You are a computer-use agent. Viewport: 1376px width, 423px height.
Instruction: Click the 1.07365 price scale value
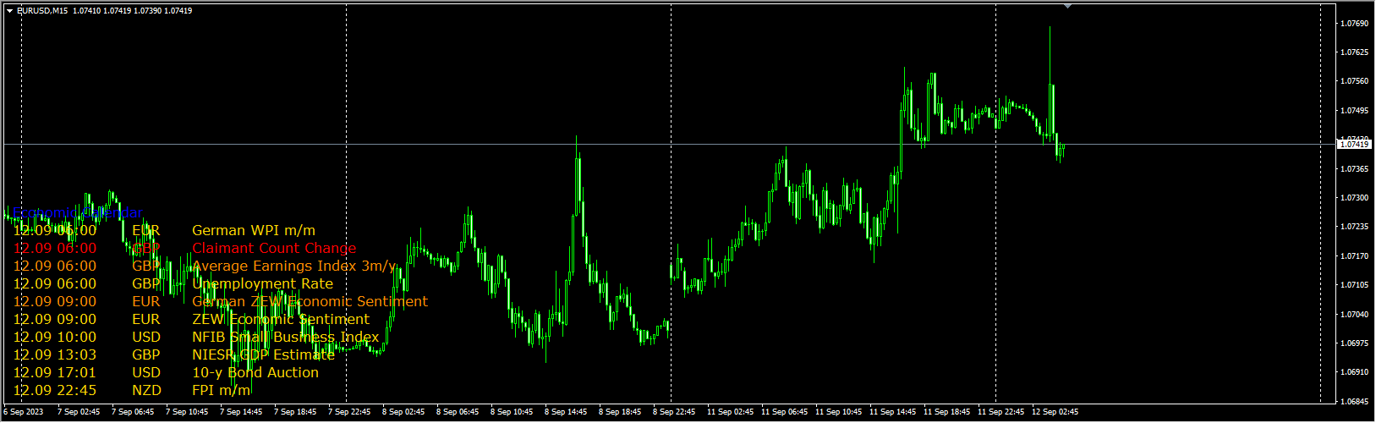(x=1355, y=169)
